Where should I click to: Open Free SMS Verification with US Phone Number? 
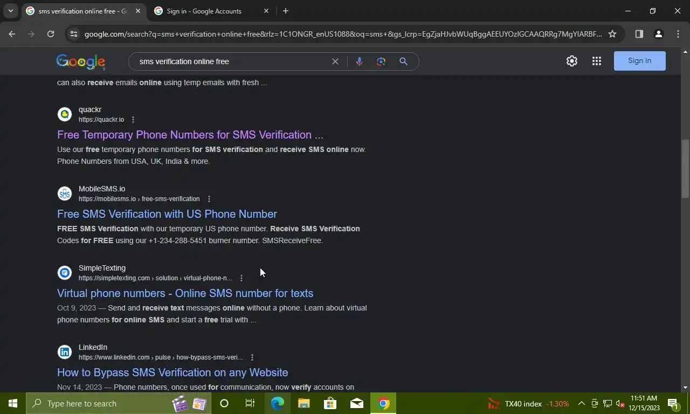point(167,214)
